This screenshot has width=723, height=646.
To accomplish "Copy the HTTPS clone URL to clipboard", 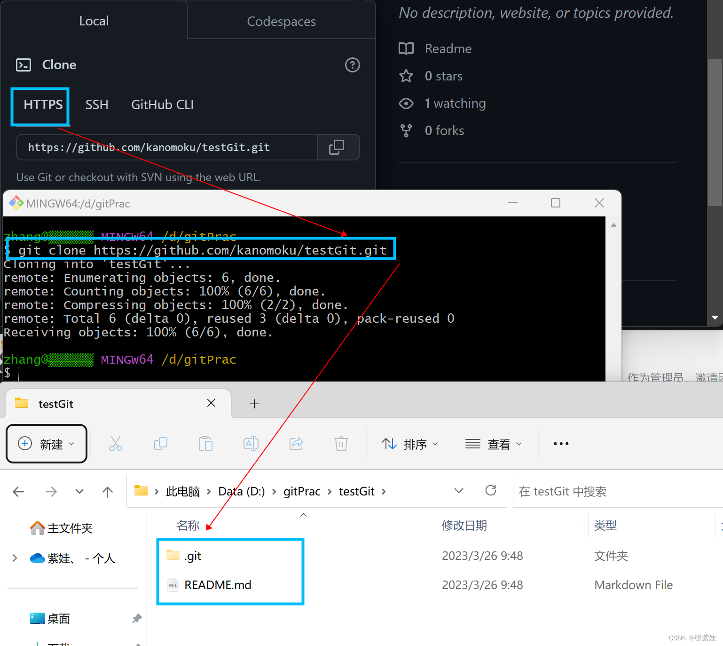I will [337, 147].
